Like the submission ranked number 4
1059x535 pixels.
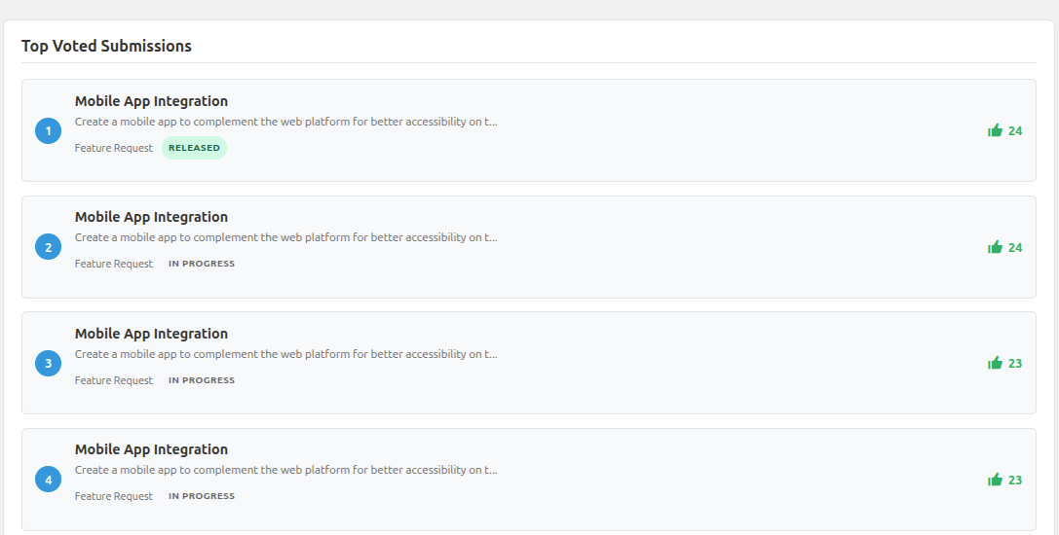tap(995, 480)
